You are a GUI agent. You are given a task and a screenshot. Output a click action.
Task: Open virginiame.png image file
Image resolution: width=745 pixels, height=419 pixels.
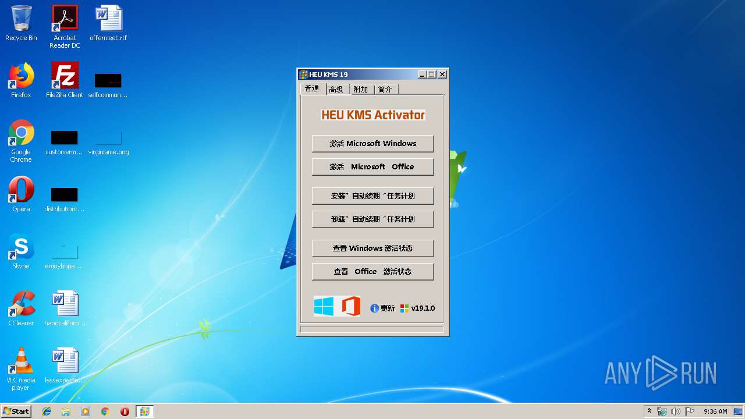click(x=108, y=143)
